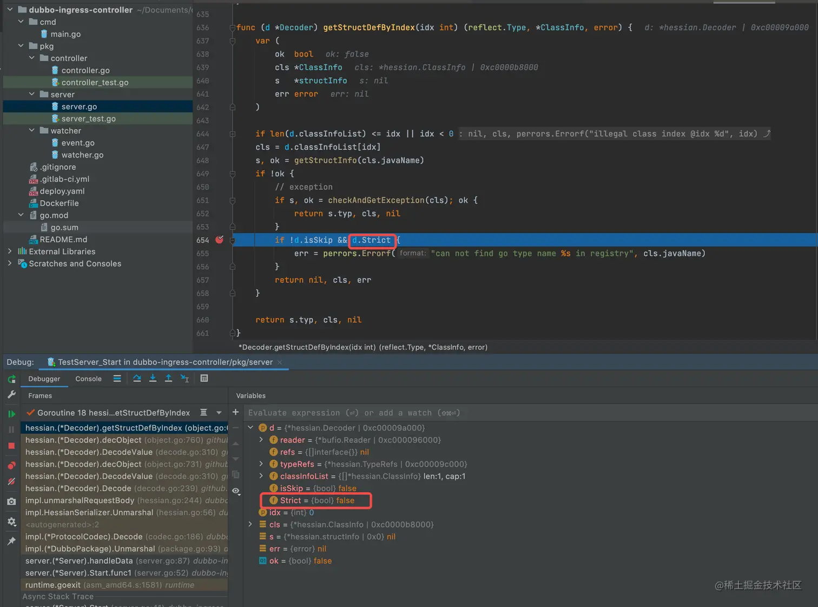Rerun the debug session
The width and height of the screenshot is (818, 607).
point(11,379)
